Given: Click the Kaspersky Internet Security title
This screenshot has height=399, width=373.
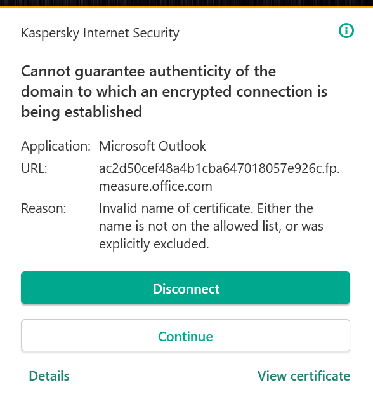Looking at the screenshot, I should [100, 33].
